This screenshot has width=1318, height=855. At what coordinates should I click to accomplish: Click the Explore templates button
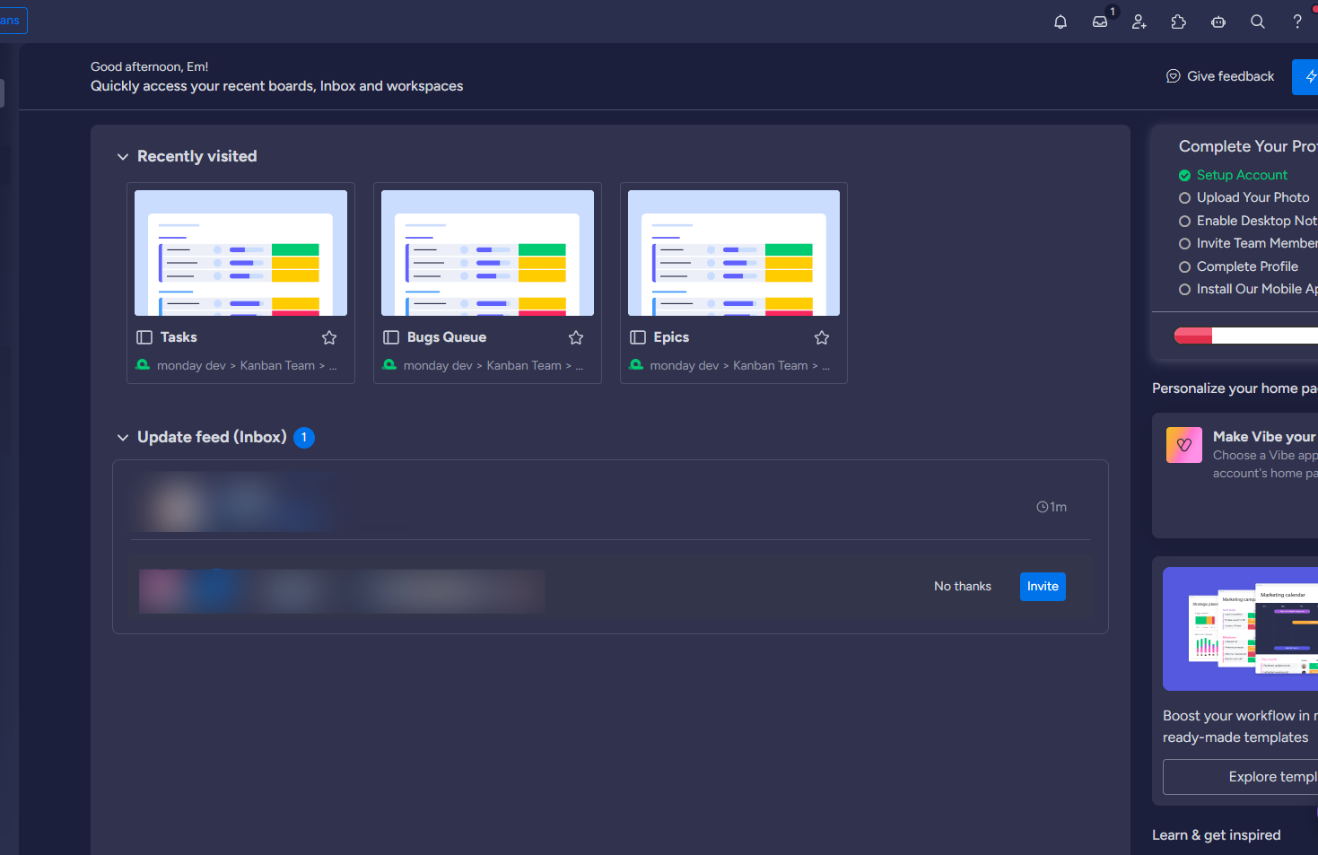point(1240,777)
